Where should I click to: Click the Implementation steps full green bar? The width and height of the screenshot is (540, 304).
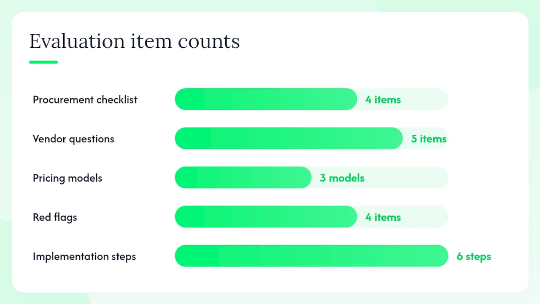[311, 256]
